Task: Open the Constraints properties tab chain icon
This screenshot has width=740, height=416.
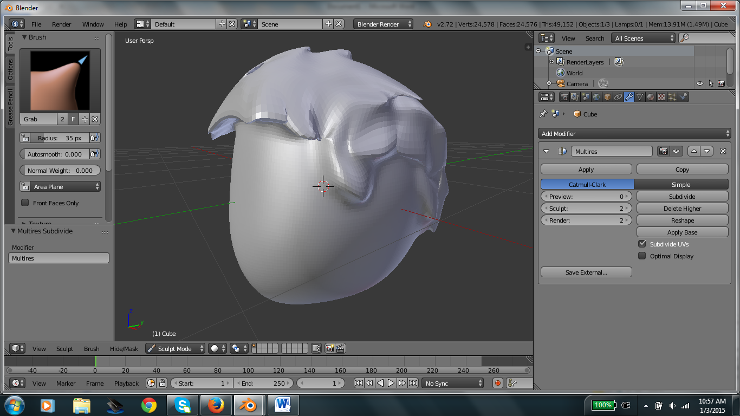Action: click(618, 97)
